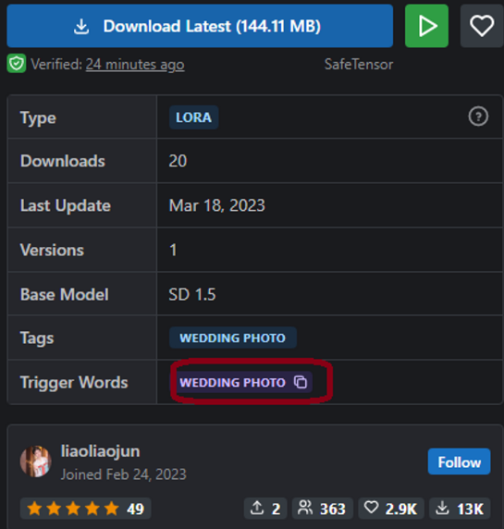Image resolution: width=504 pixels, height=529 pixels.
Task: Click the green verified shield icon
Action: 17,64
